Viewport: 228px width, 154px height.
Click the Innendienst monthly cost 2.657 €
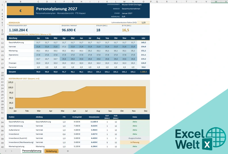click(x=94, y=134)
